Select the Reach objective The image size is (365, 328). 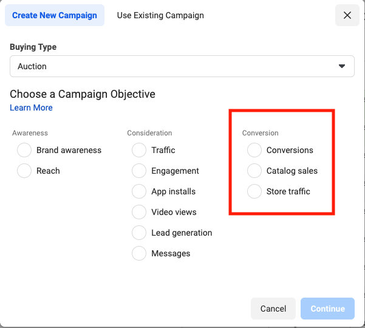(24, 171)
